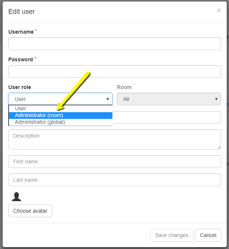Image resolution: width=229 pixels, height=249 pixels.
Task: Grab the Description textarea resize handle
Action: (x=219, y=147)
